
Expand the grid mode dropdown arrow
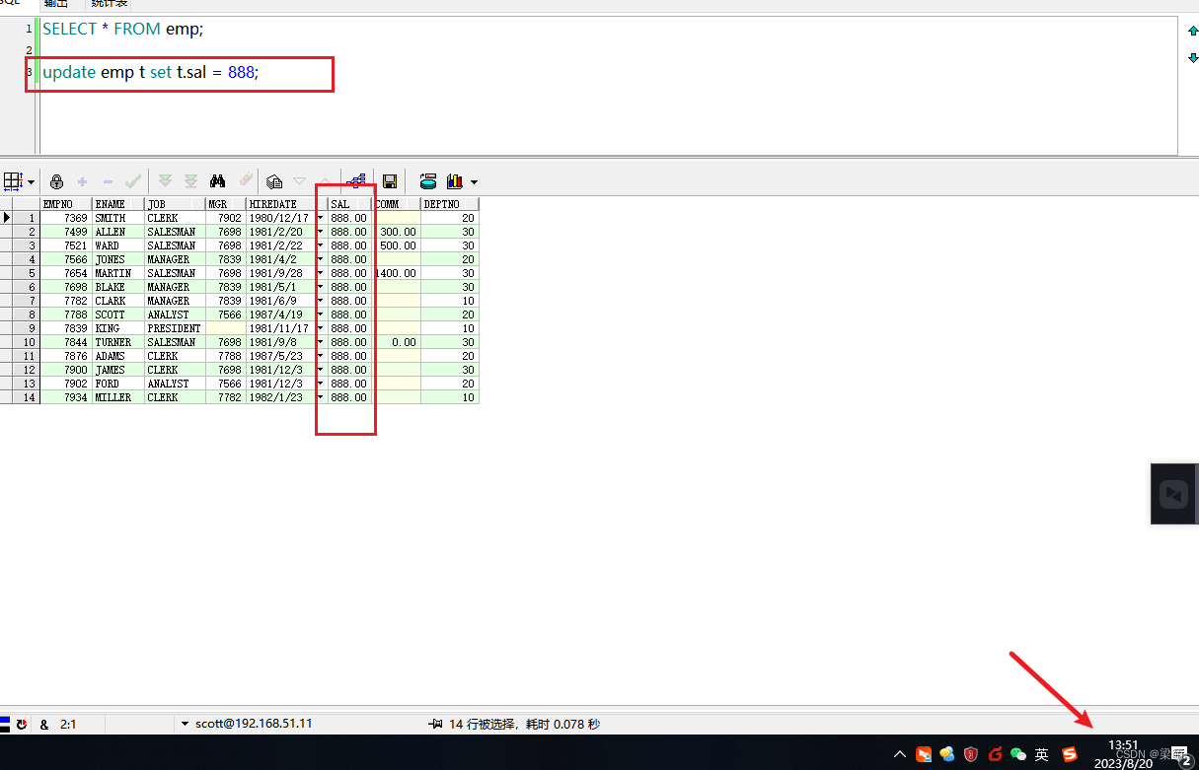click(x=31, y=182)
